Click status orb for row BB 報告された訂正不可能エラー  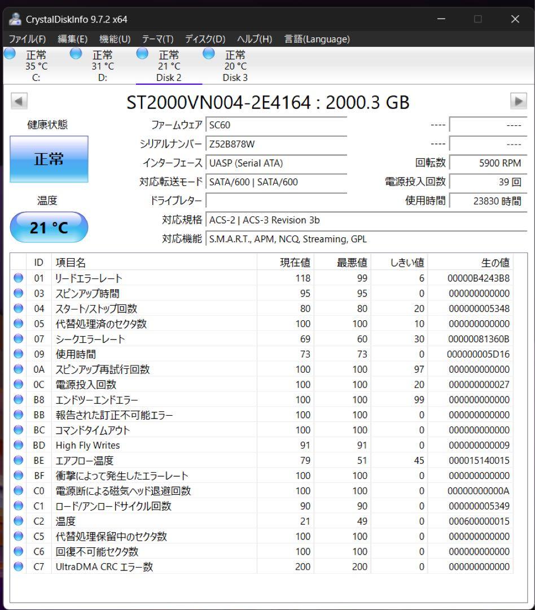click(x=18, y=415)
